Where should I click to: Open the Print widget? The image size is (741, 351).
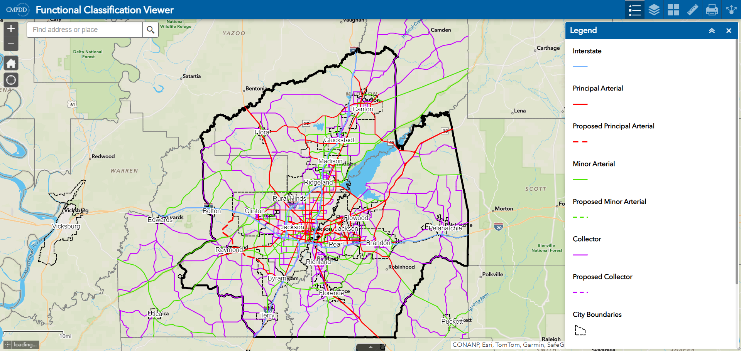pos(712,10)
